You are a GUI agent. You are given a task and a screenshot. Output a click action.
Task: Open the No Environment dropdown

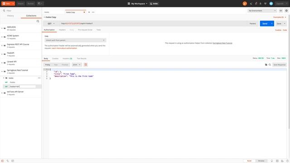tap(262, 11)
